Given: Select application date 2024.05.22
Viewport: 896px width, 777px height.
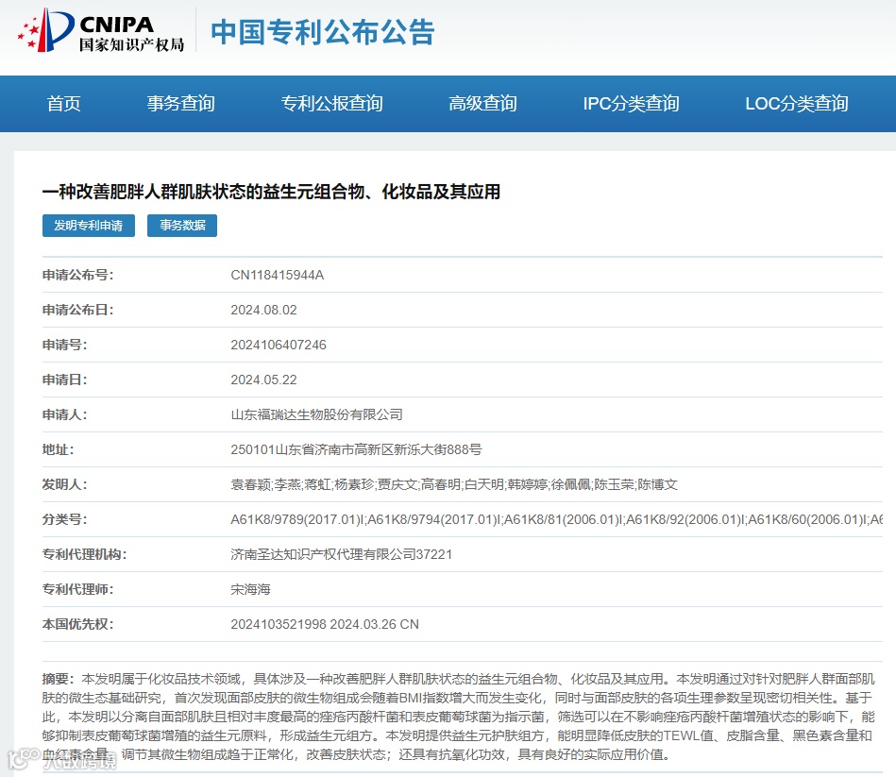Looking at the screenshot, I should pyautogui.click(x=263, y=380).
